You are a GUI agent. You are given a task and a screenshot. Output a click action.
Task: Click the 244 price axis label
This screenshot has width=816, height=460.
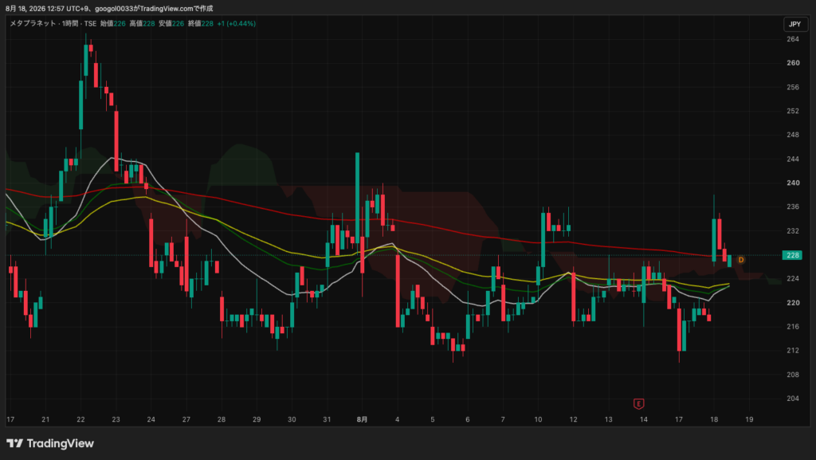pos(793,159)
